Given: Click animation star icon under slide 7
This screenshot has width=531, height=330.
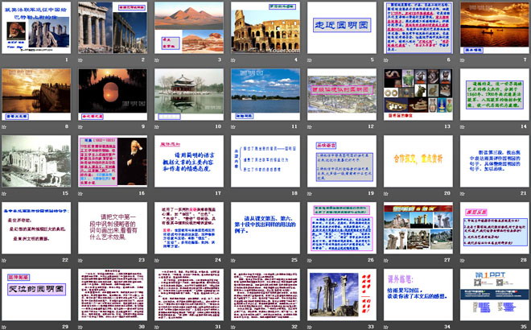Looking at the screenshot, I should click(x=463, y=60).
